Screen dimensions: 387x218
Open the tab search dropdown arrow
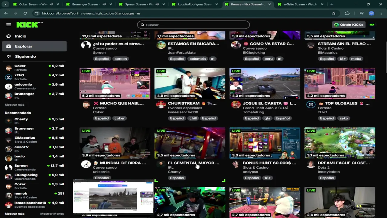click(x=5, y=4)
